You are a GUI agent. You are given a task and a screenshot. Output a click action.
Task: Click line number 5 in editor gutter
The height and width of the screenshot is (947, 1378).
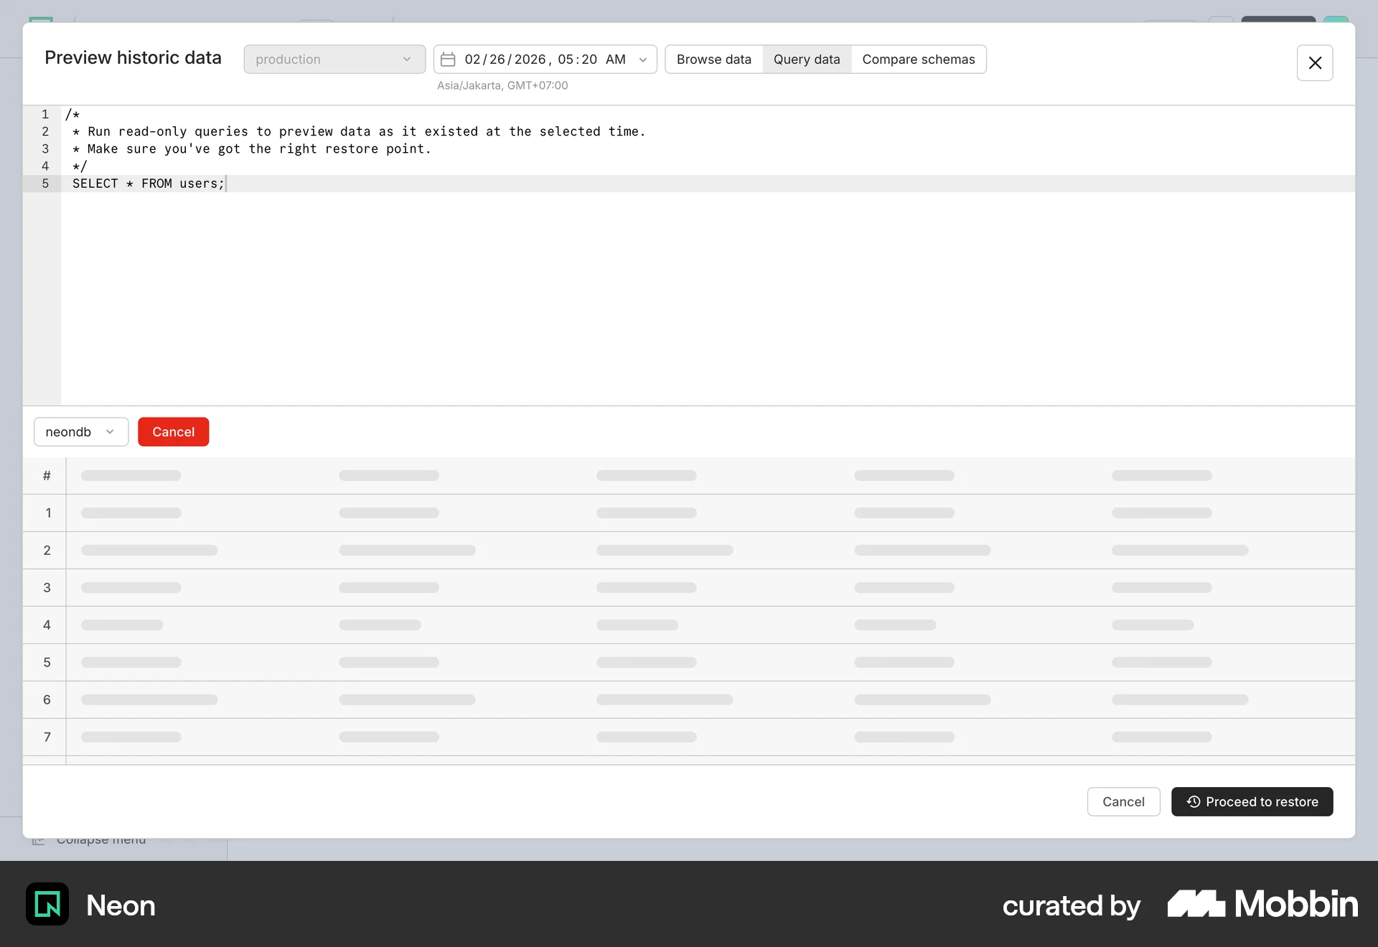coord(45,184)
